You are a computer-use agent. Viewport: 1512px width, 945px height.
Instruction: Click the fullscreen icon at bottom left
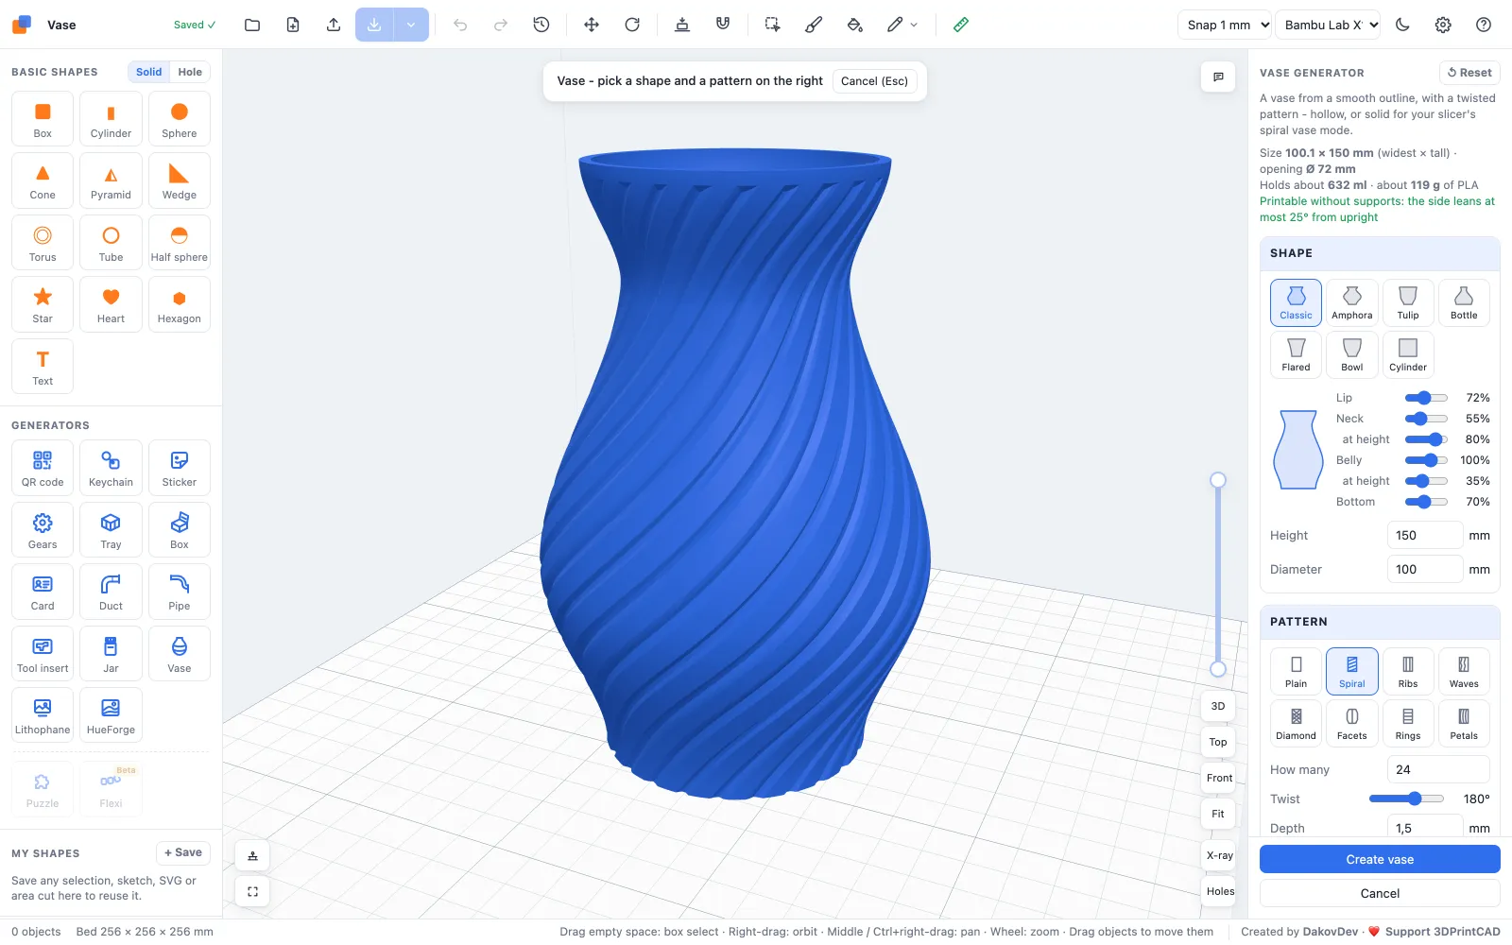(252, 891)
